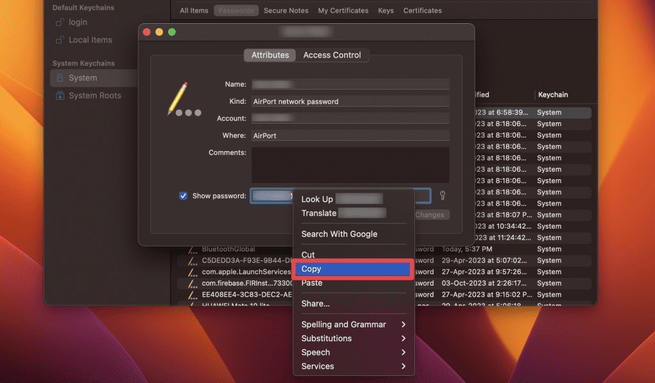Select the C5DEDD3A-F93E-9B44 entry

(246, 261)
